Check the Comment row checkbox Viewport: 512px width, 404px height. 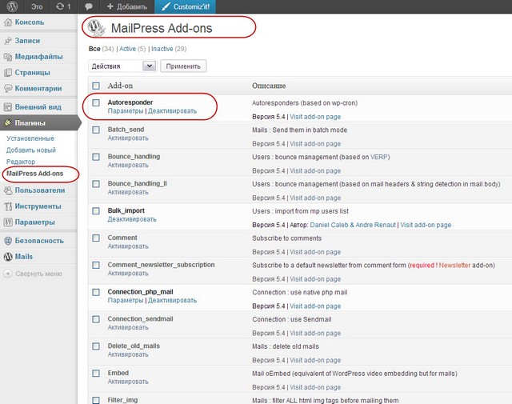pyautogui.click(x=96, y=238)
